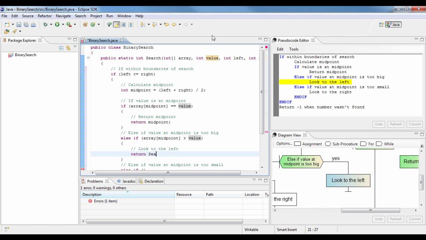
Task: Click the New Java Package icon
Action: click(x=85, y=24)
